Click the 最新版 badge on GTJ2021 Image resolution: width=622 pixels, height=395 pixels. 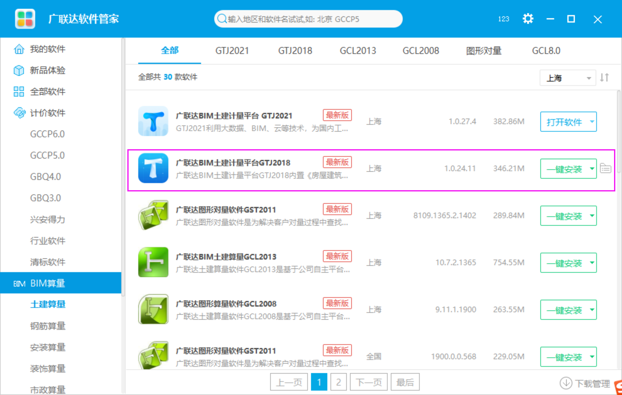click(337, 115)
